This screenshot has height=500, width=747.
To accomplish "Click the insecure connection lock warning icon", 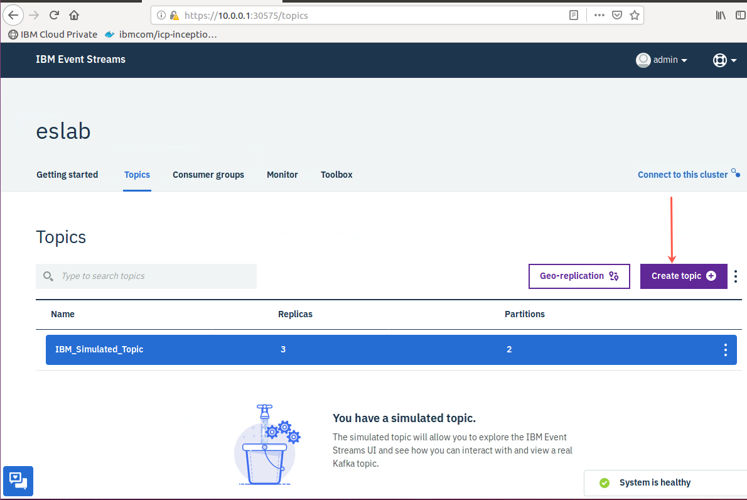I will tap(175, 15).
